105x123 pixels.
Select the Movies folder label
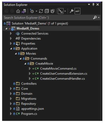click(31, 54)
